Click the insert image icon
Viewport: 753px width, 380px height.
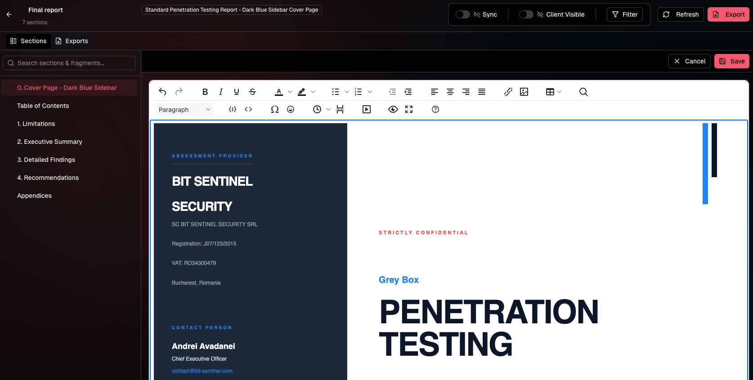[x=524, y=92]
